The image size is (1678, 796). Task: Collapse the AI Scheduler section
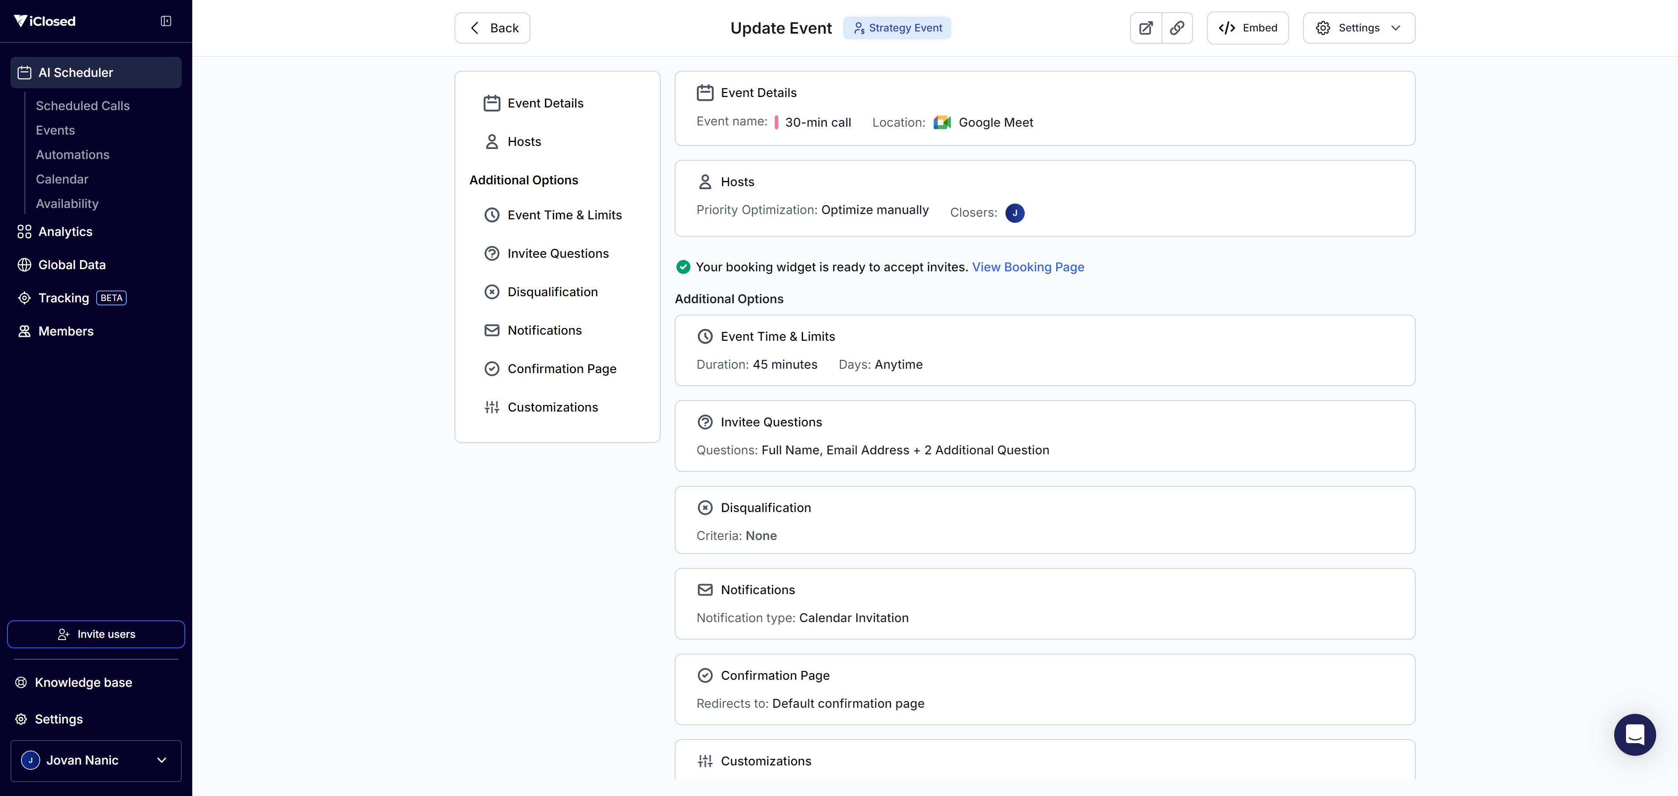point(96,73)
